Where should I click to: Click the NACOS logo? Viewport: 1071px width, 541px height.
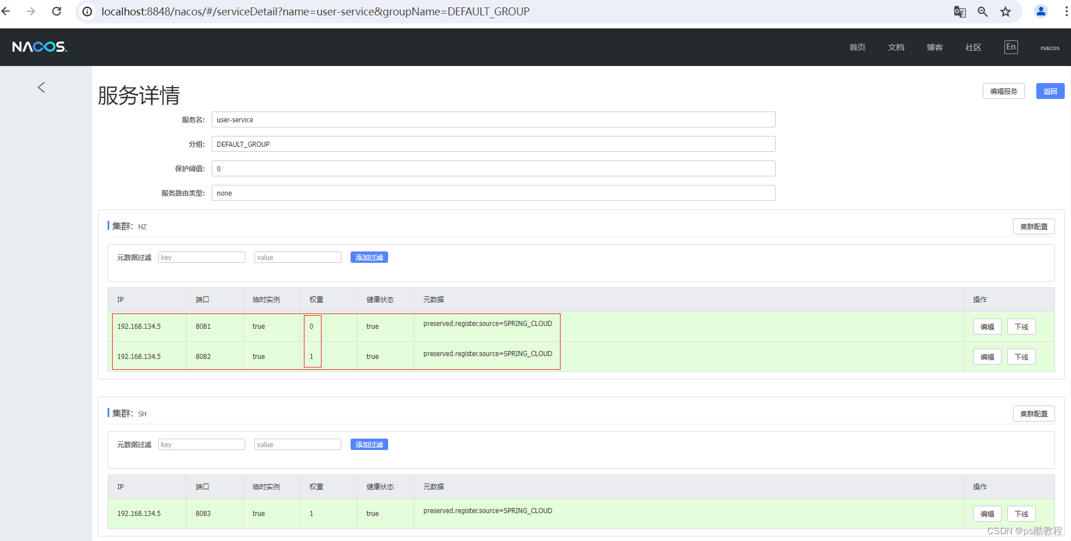click(x=40, y=47)
